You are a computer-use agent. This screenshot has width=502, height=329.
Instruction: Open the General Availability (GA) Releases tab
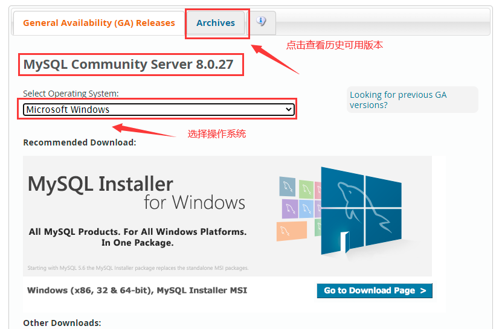pos(99,23)
